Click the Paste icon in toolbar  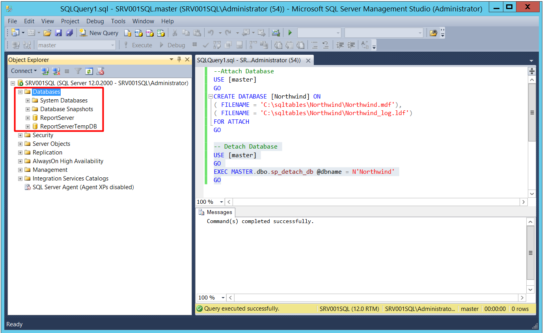197,33
